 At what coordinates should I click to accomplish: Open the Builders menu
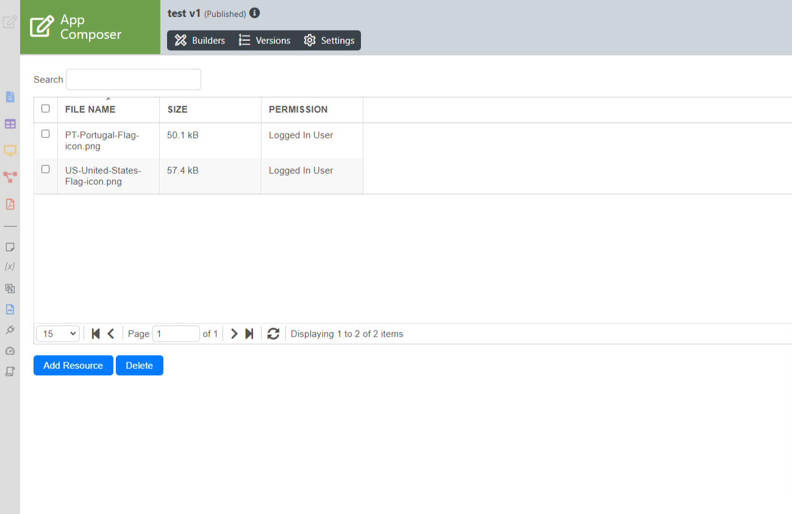click(x=200, y=41)
